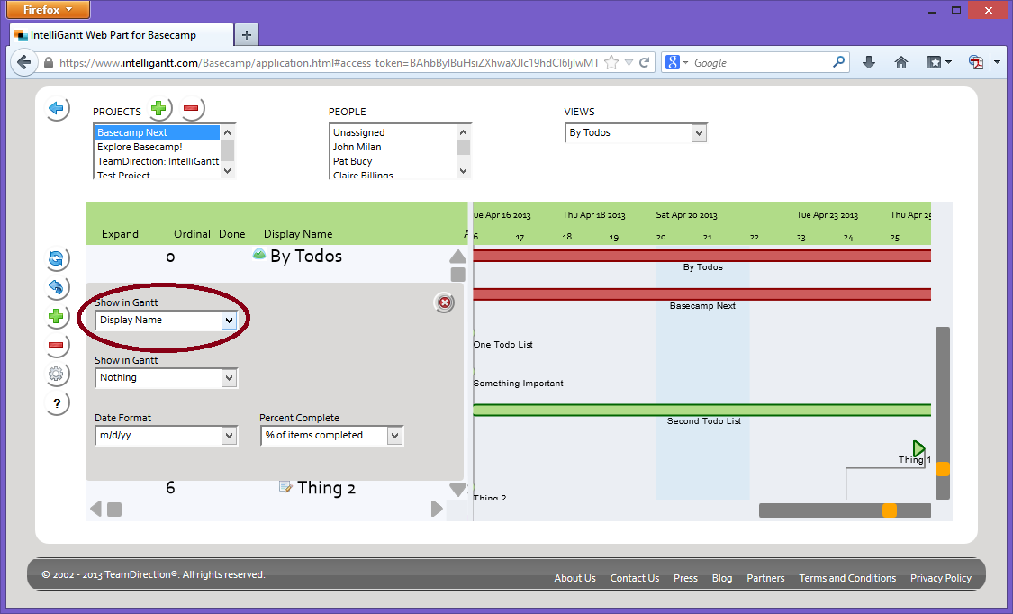The image size is (1013, 614).
Task: Click the PDF extension toolbar icon
Action: pos(976,63)
